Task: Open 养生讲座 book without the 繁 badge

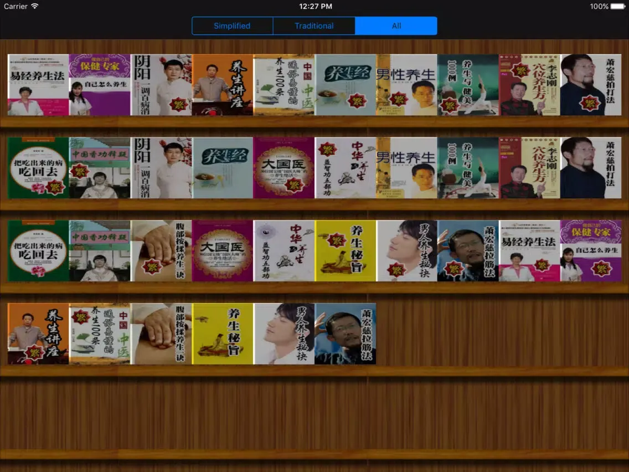Action: point(223,85)
